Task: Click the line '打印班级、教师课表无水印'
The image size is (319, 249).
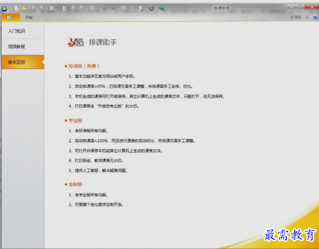Action: 96,161
